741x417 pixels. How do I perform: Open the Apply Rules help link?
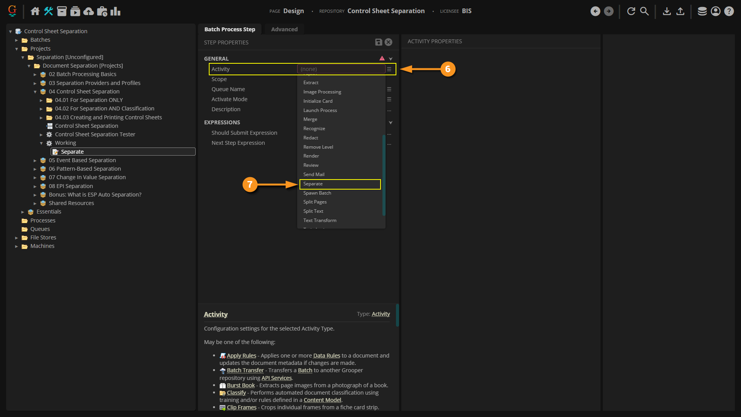tap(241, 356)
